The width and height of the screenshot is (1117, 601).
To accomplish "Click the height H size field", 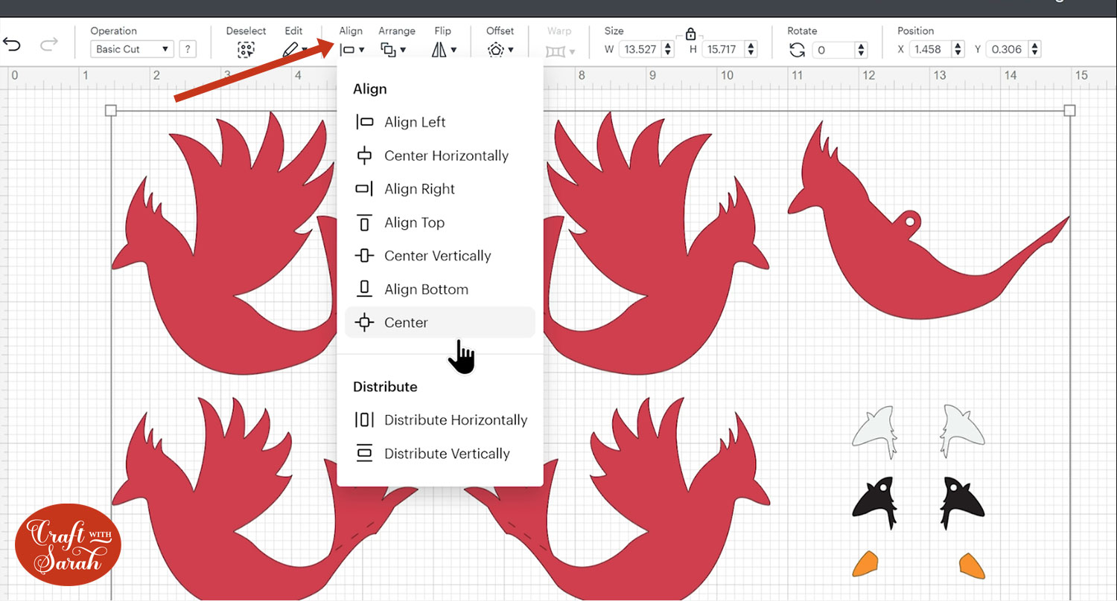I will (x=722, y=49).
